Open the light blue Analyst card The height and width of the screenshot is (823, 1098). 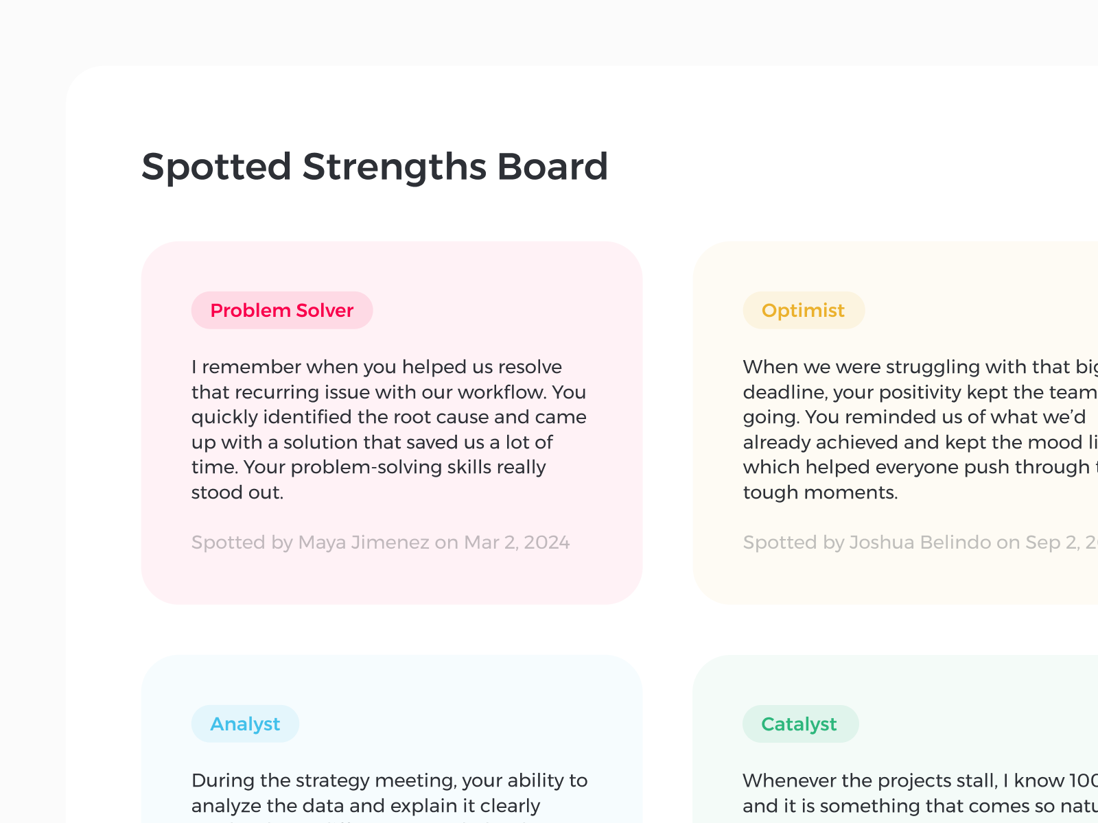point(392,739)
